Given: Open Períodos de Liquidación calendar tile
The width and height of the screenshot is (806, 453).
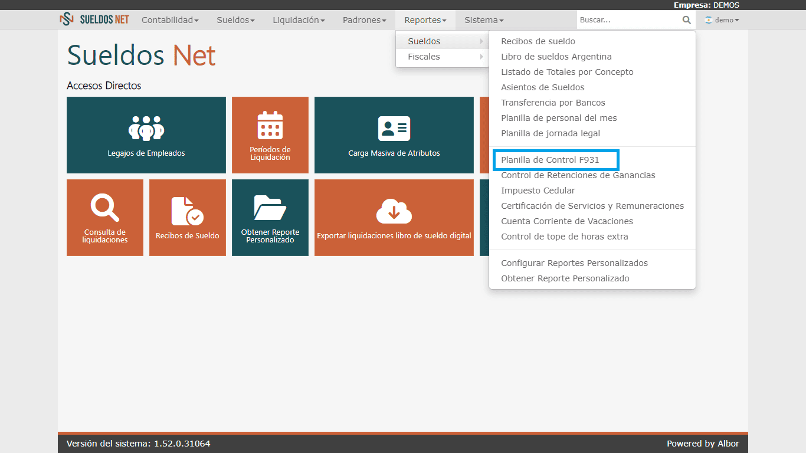Looking at the screenshot, I should point(270,135).
